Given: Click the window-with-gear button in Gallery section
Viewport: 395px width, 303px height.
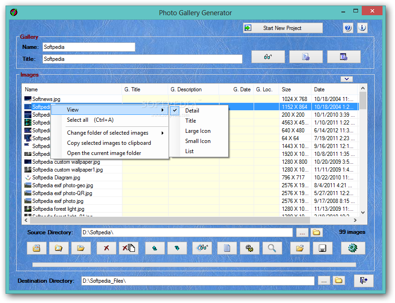Looking at the screenshot, I should pos(344,57).
